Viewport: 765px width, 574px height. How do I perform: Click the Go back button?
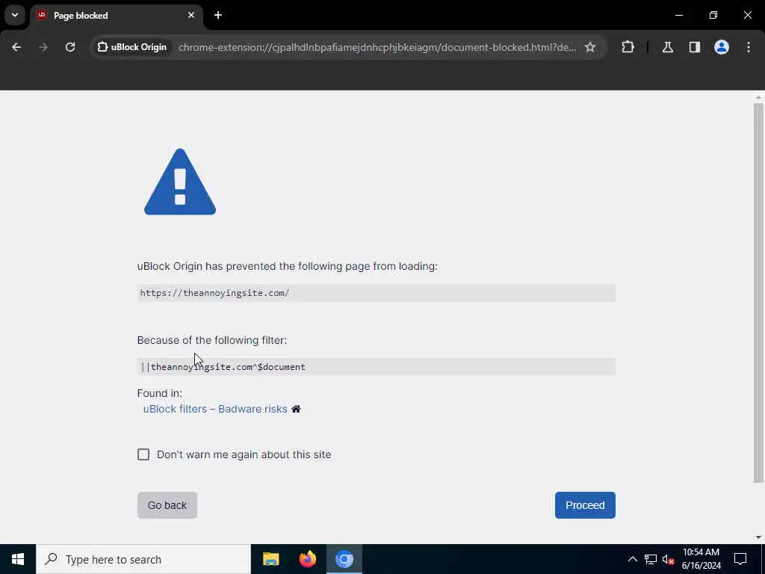pyautogui.click(x=167, y=505)
